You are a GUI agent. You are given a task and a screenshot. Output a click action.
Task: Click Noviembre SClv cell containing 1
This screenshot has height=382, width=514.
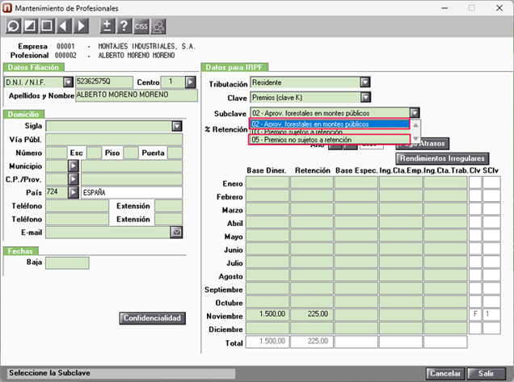pyautogui.click(x=491, y=314)
